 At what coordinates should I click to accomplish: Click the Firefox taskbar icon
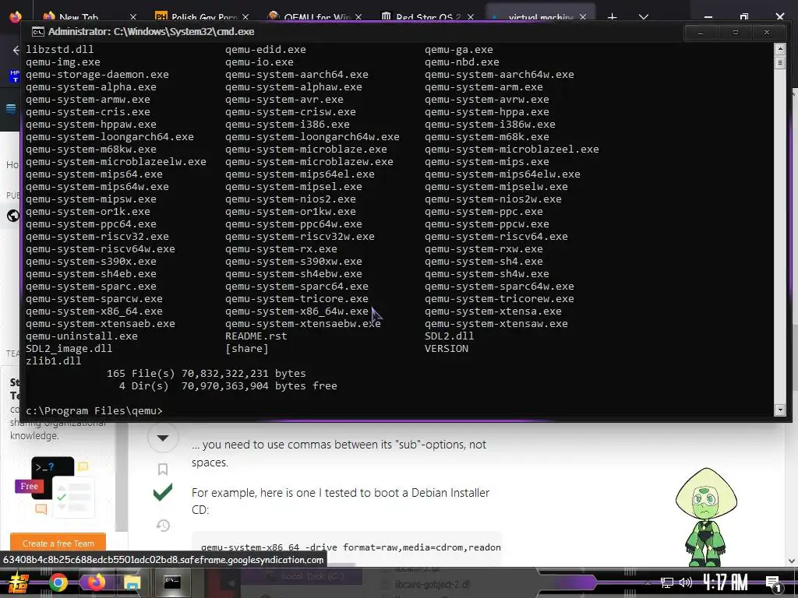point(94,582)
